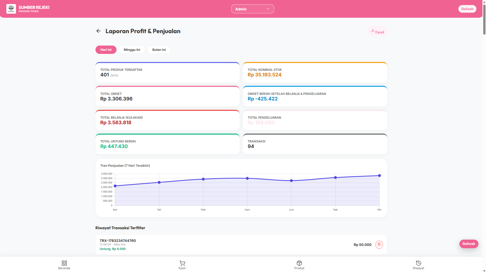Click Total Belanja (Kulakan) card
The image size is (486, 273).
(167, 120)
